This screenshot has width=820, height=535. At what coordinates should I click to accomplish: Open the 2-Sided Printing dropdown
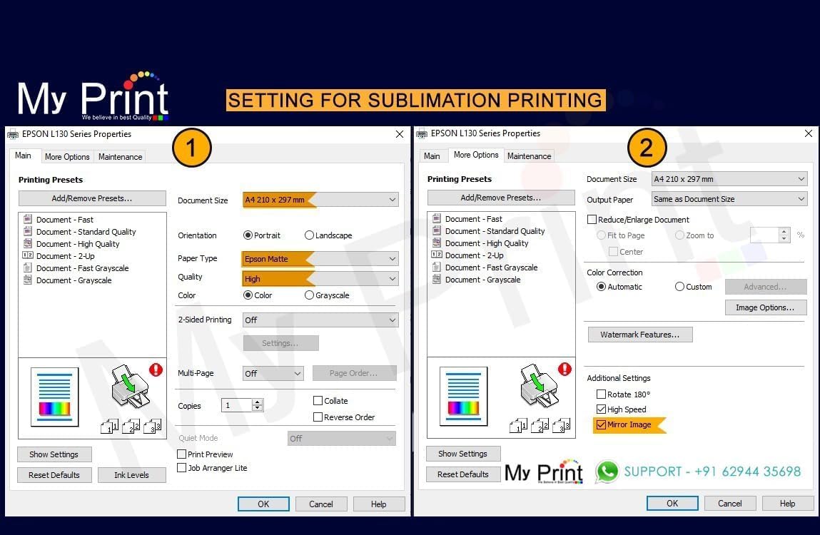(x=320, y=320)
